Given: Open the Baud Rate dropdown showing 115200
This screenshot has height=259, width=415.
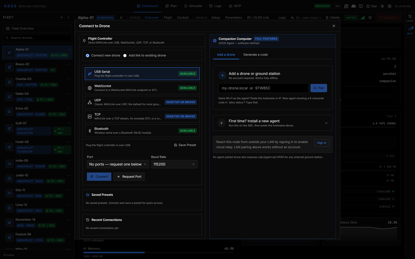Looking at the screenshot, I should click(x=174, y=164).
